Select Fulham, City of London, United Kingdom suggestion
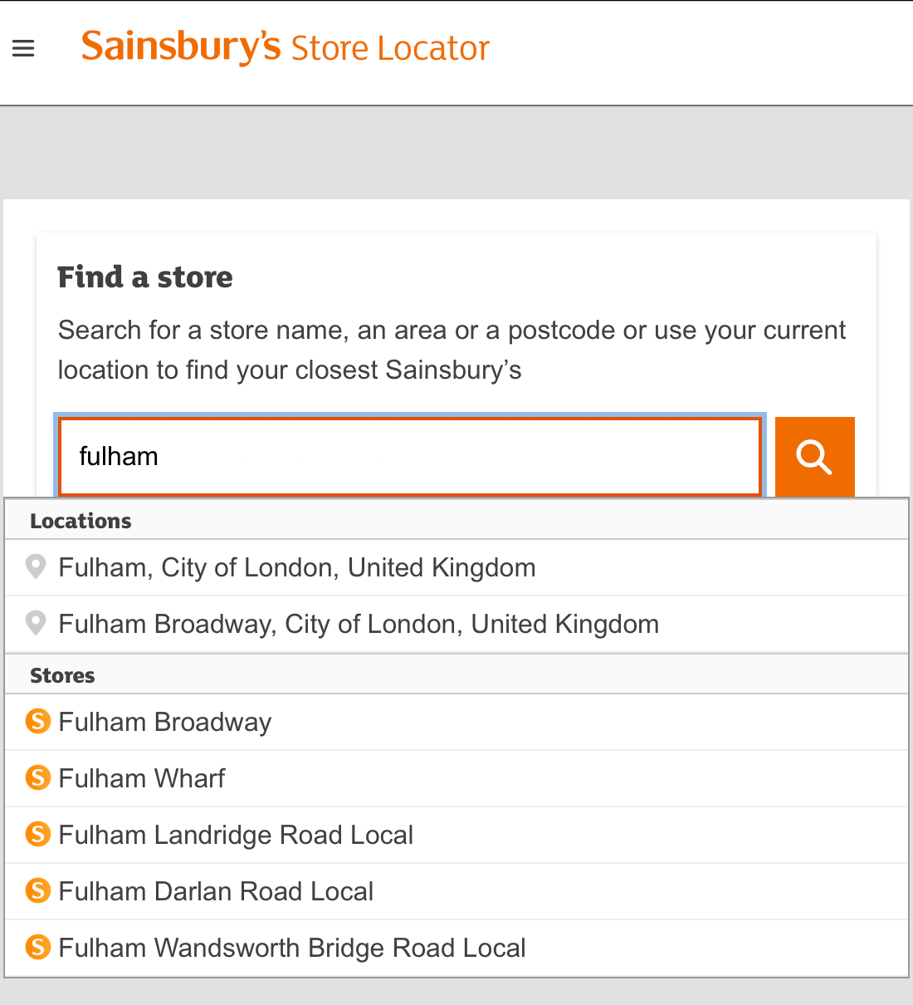Screen dimensions: 913x1005 [456, 568]
